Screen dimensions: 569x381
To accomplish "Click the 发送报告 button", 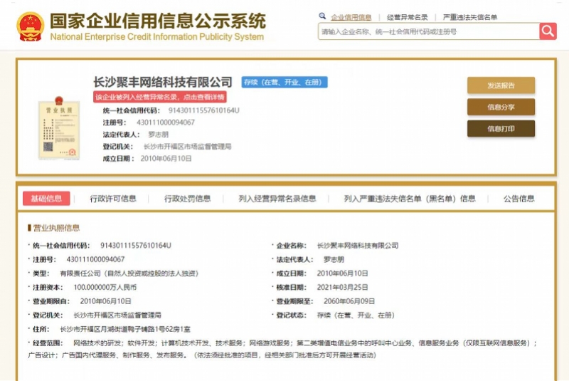I will coord(501,85).
